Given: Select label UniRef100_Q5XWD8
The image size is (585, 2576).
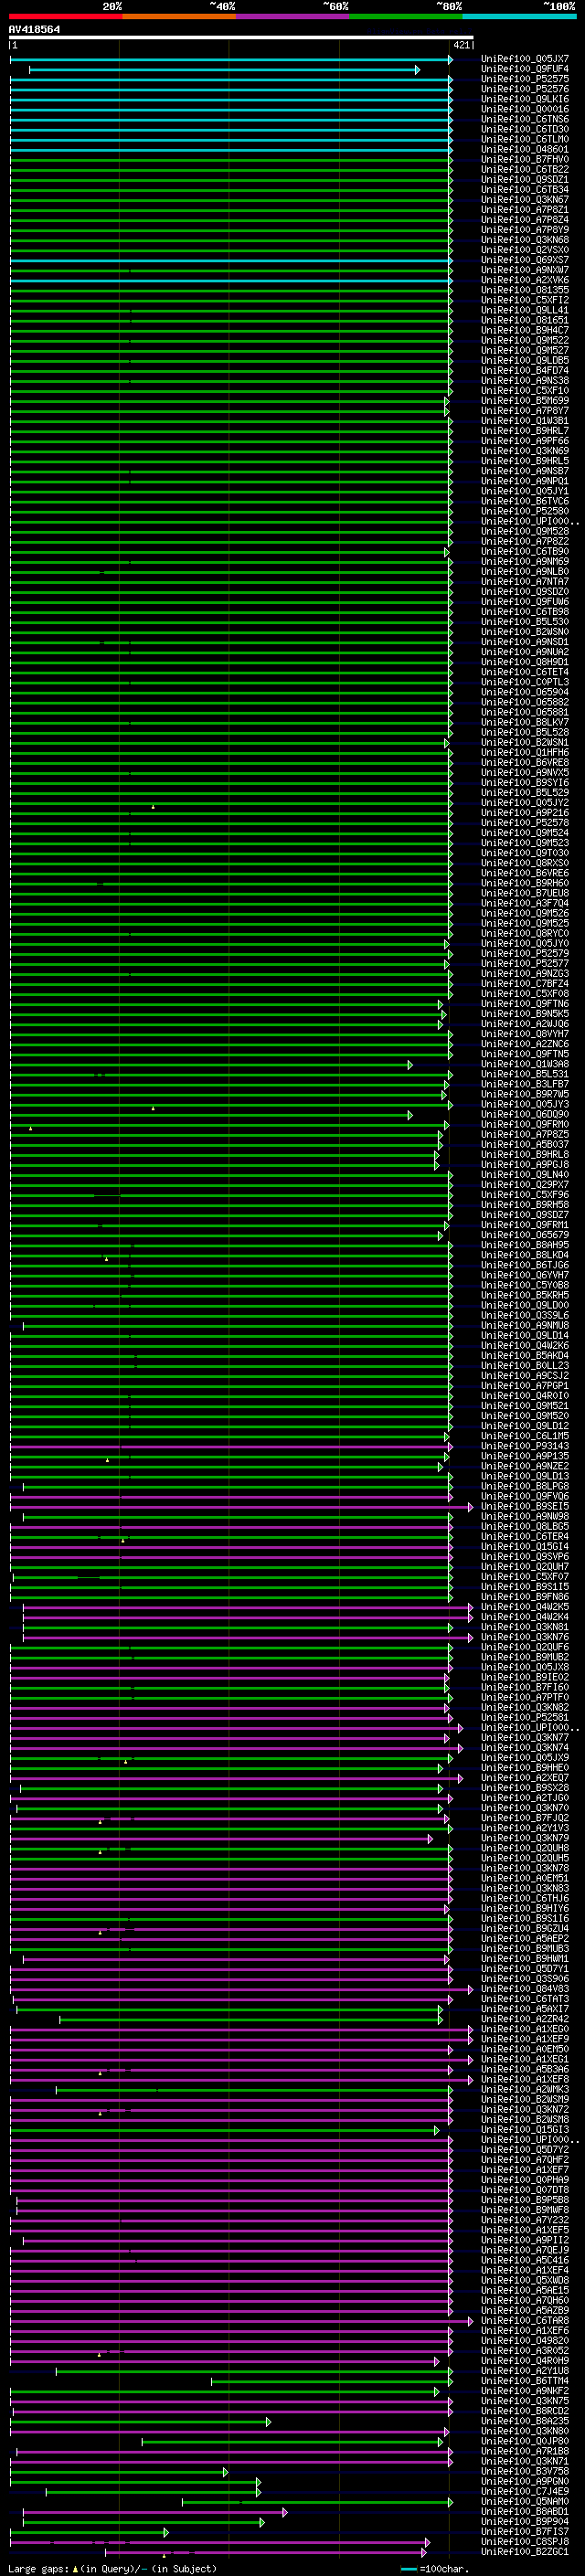Looking at the screenshot, I should coord(525,2280).
